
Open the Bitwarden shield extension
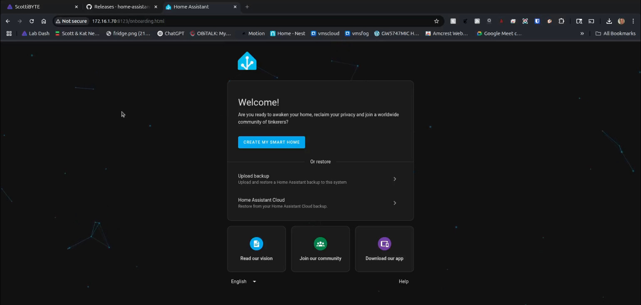pyautogui.click(x=537, y=21)
